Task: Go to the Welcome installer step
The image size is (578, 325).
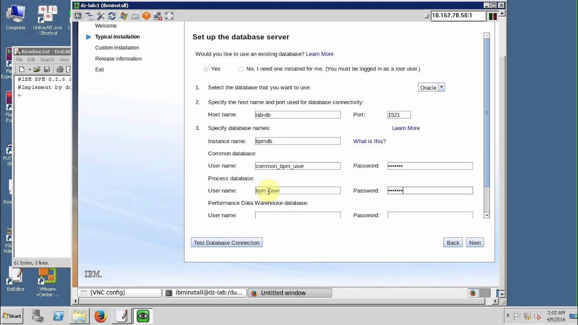Action: coord(106,26)
